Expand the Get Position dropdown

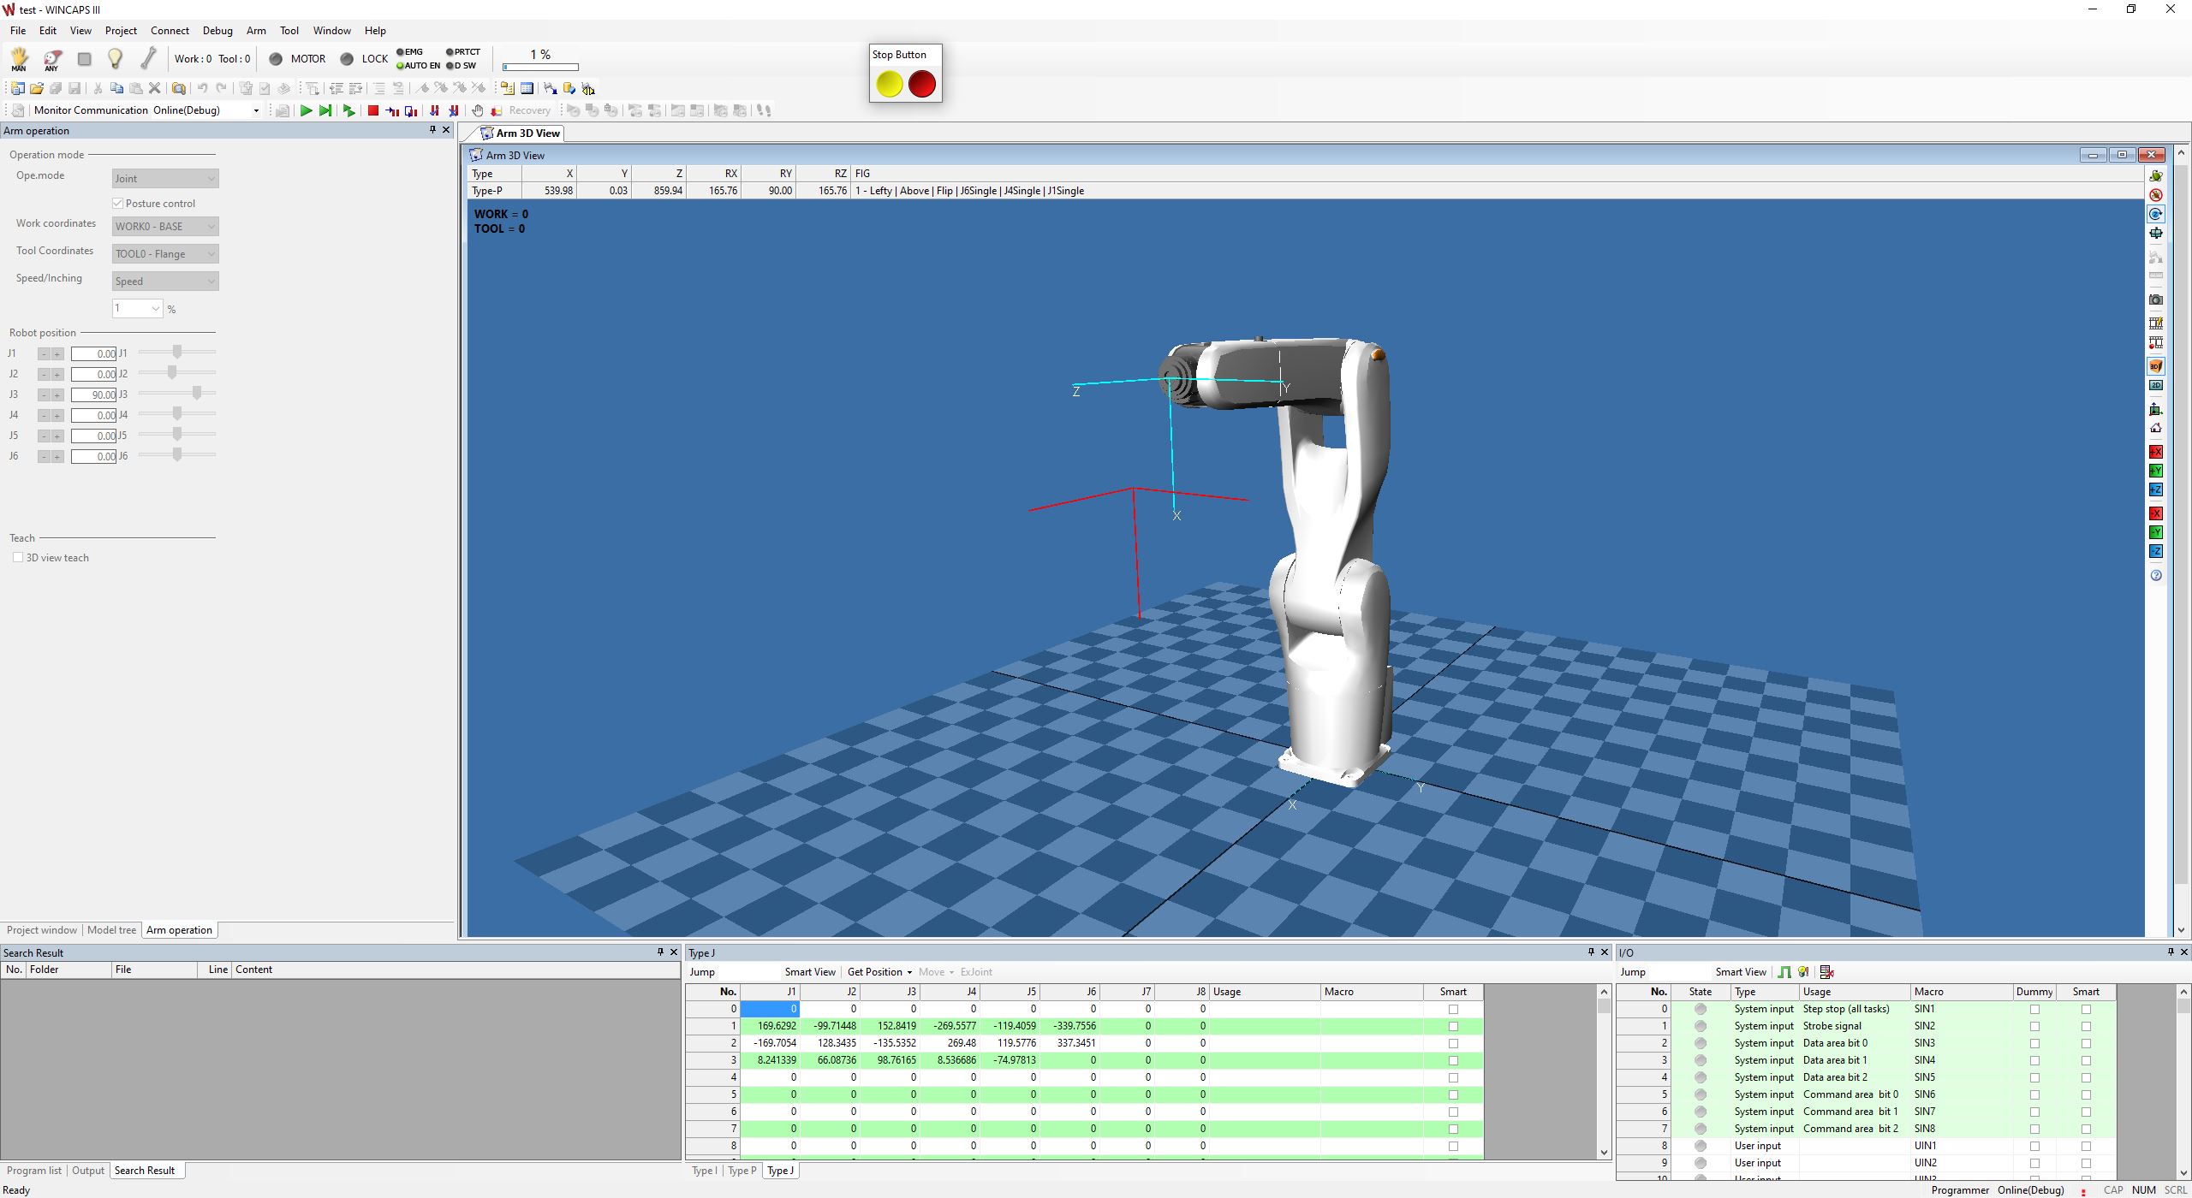909,972
